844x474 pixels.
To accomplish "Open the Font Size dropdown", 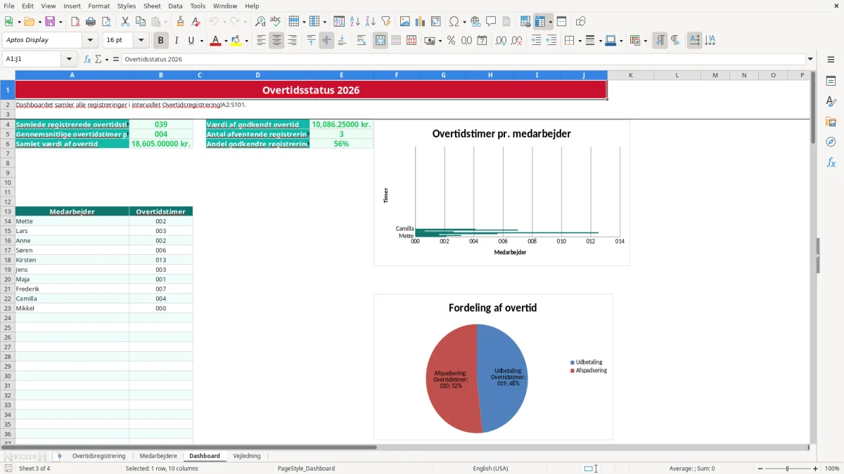I will click(x=141, y=41).
